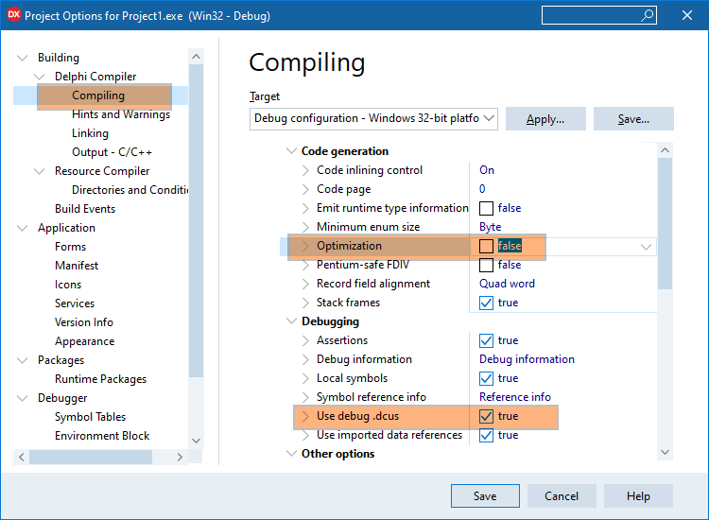Uncheck the Use debug .dcus checkbox

coord(486,416)
